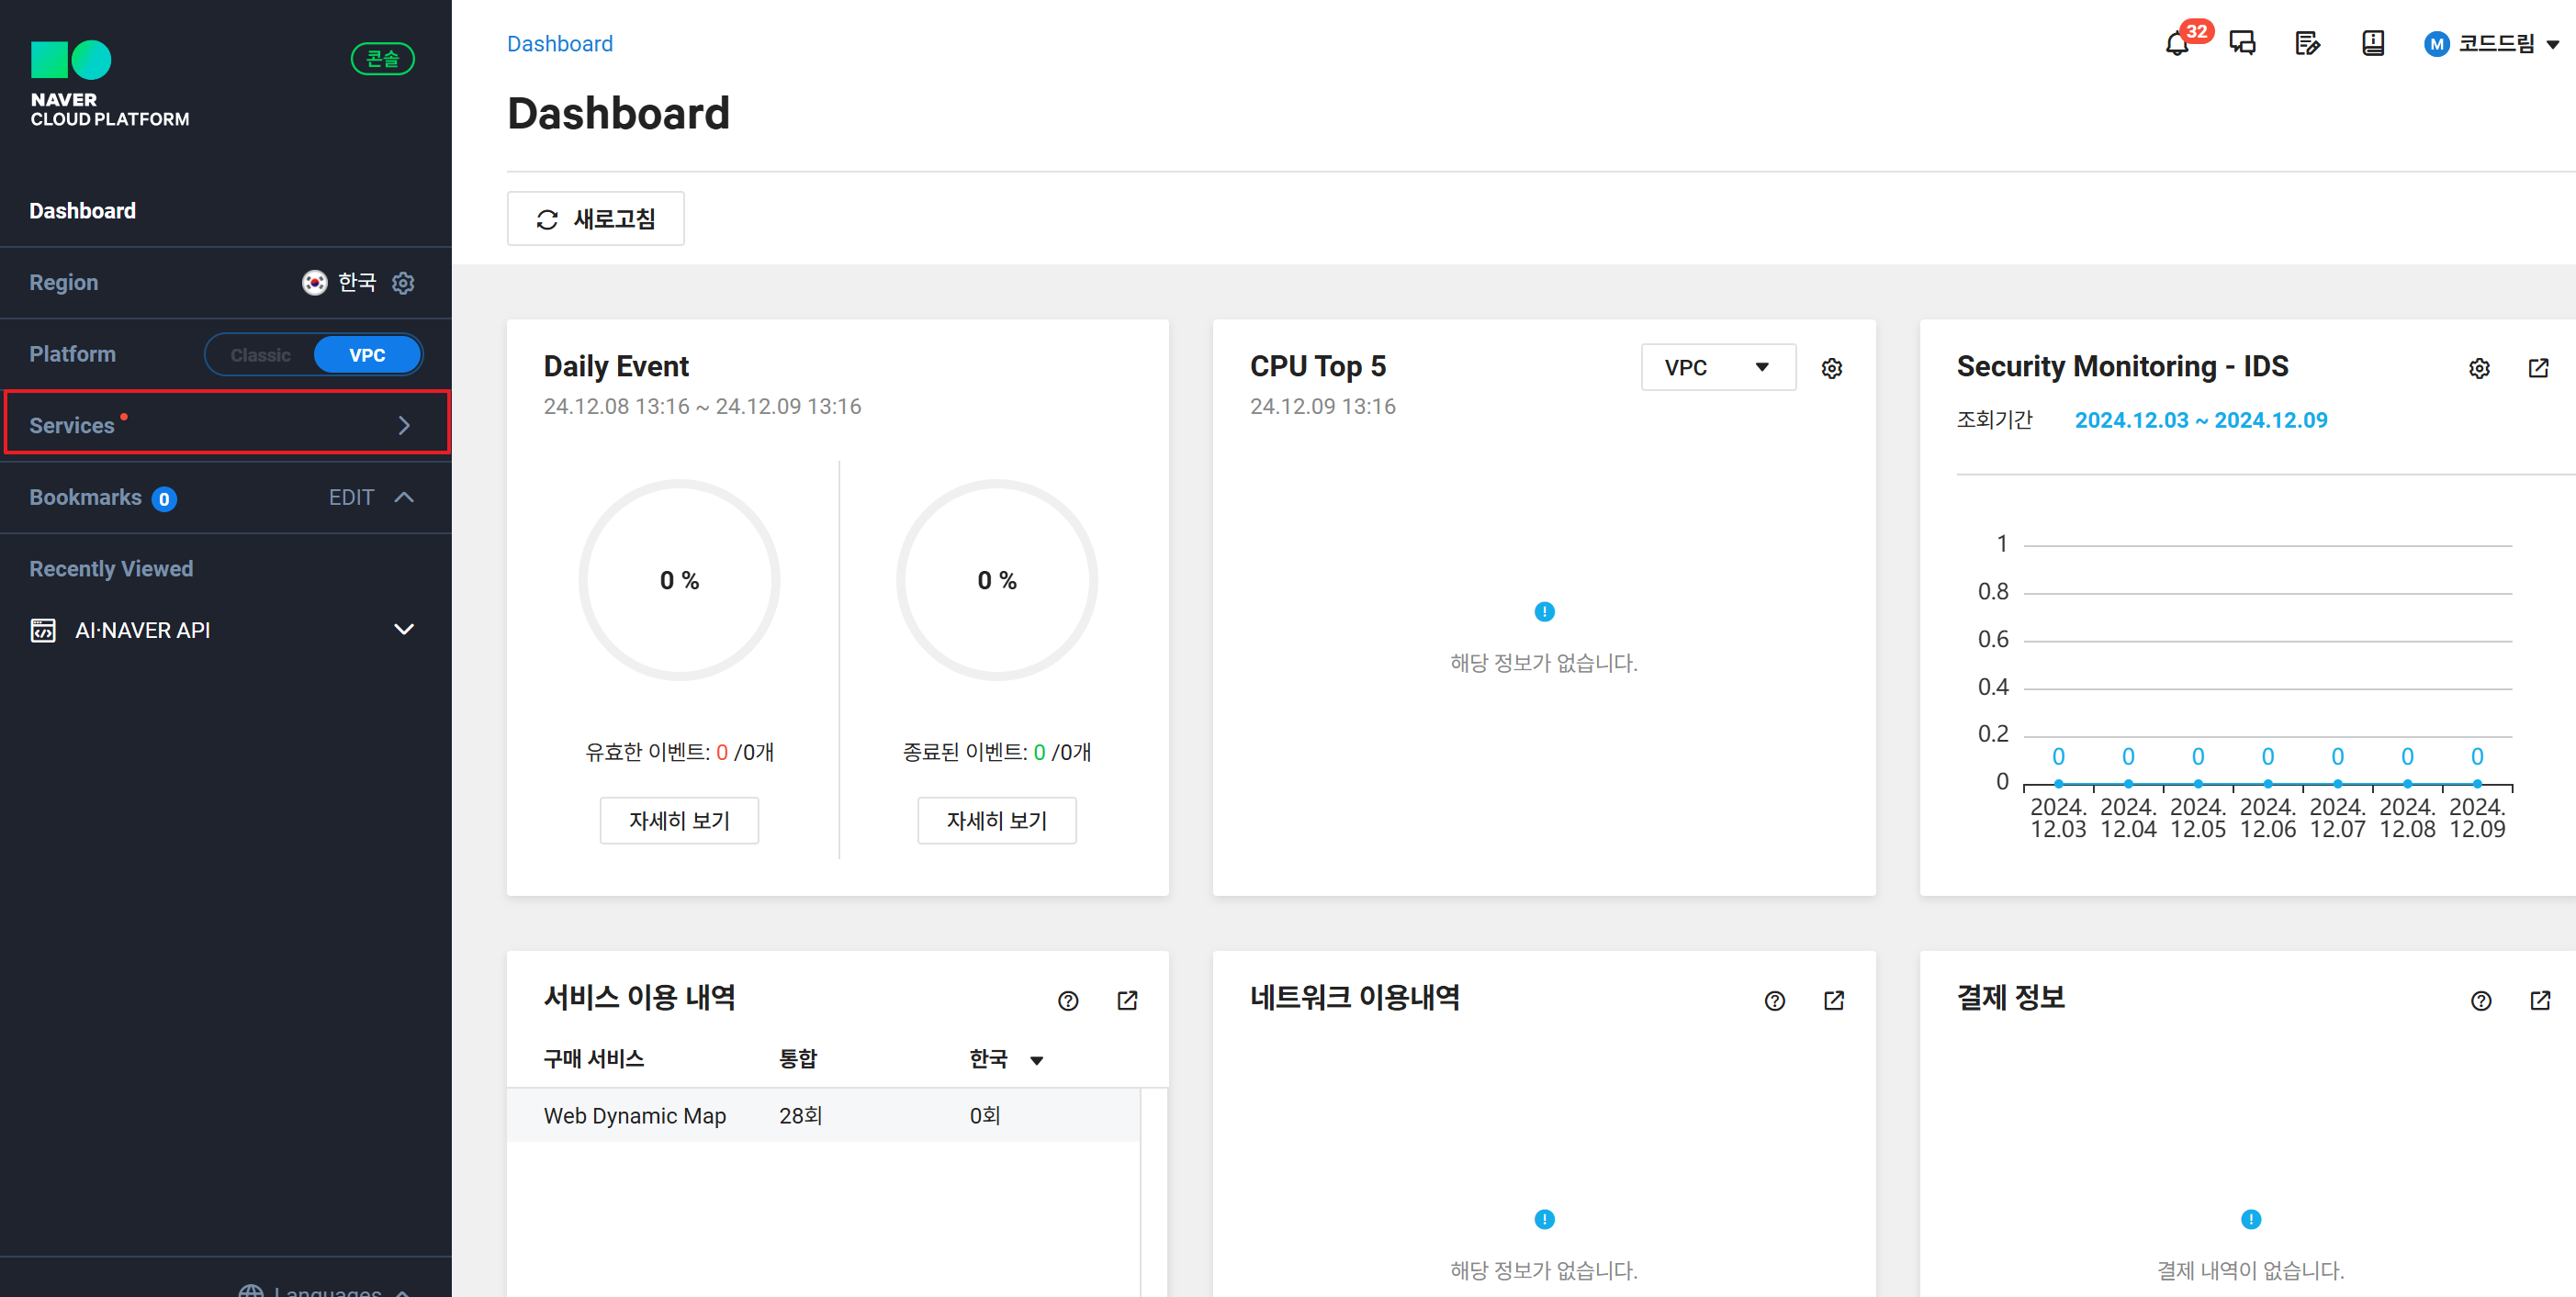
Task: Open the VPC dropdown in CPU Top 5
Action: [x=1717, y=368]
